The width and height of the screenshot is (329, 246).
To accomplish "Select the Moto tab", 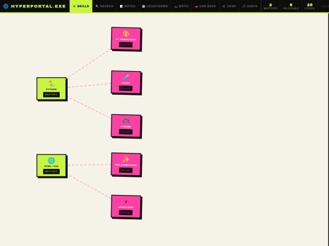I will pyautogui.click(x=181, y=6).
